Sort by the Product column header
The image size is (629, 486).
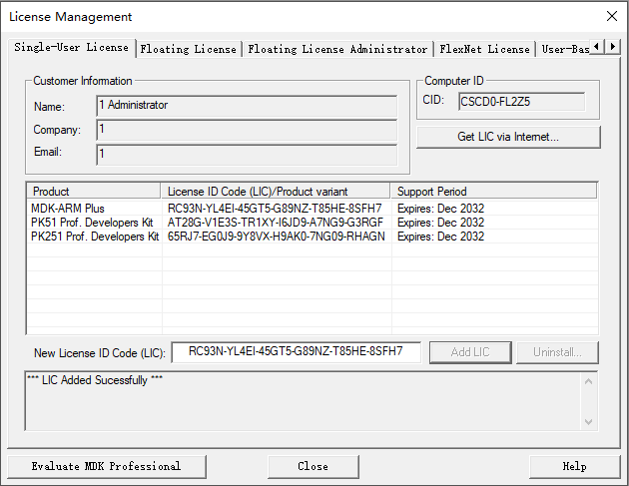[94, 192]
